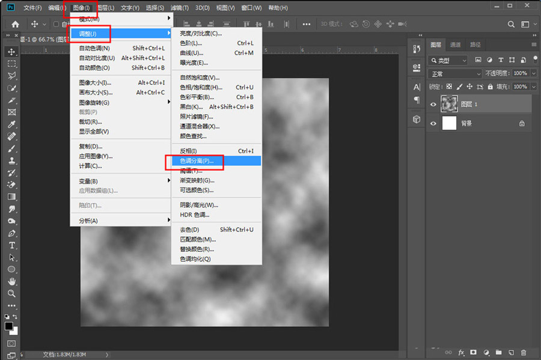The width and height of the screenshot is (541, 360).
Task: Select the Eyedropper tool
Action: coord(11,124)
